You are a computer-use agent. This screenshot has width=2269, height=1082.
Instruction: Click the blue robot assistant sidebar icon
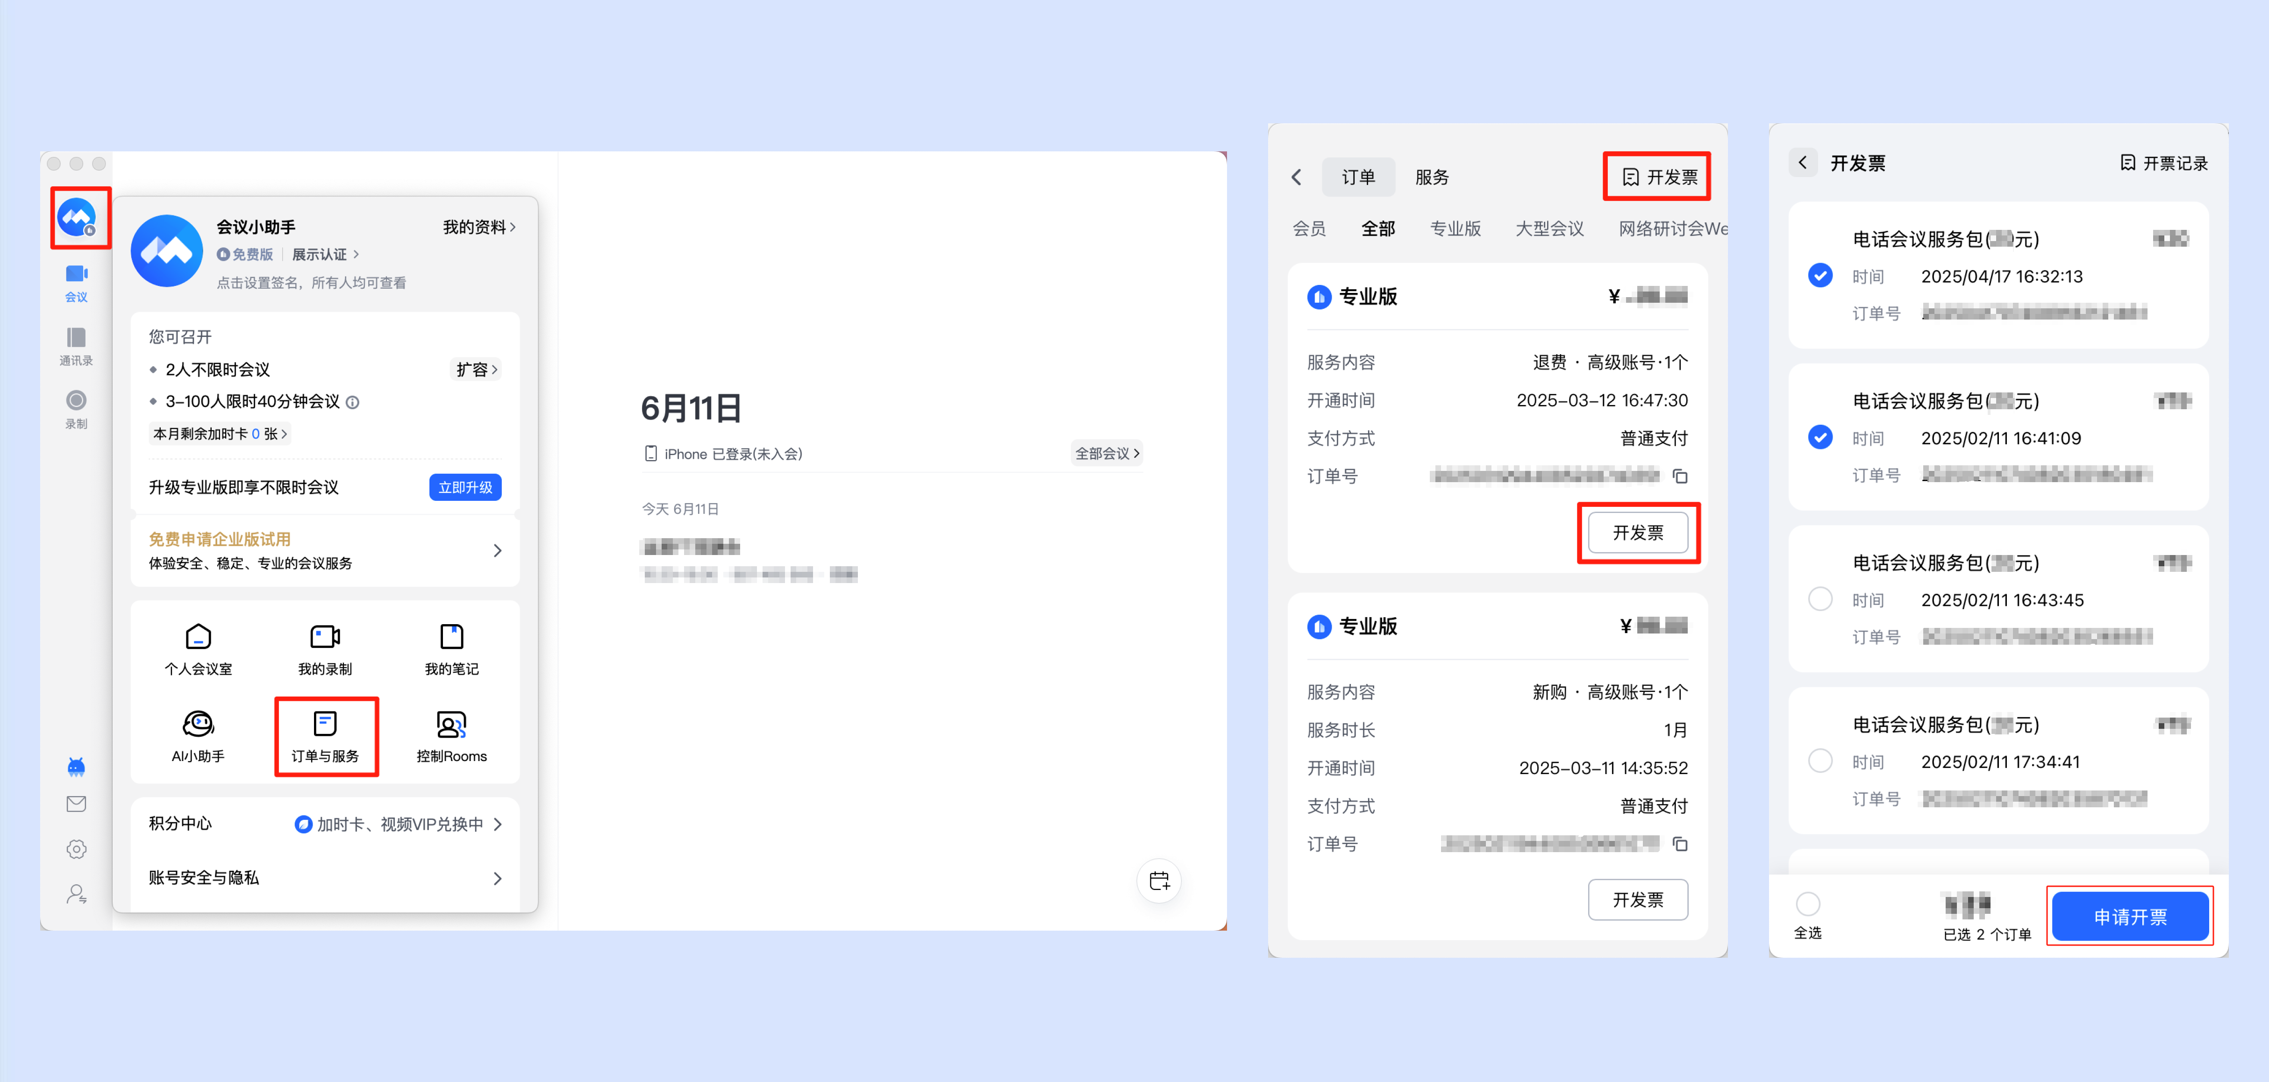[x=77, y=767]
